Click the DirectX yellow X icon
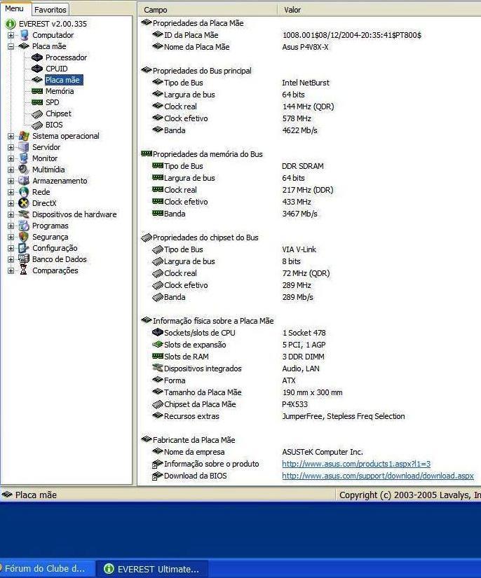Image resolution: width=481 pixels, height=578 pixels. 24,203
